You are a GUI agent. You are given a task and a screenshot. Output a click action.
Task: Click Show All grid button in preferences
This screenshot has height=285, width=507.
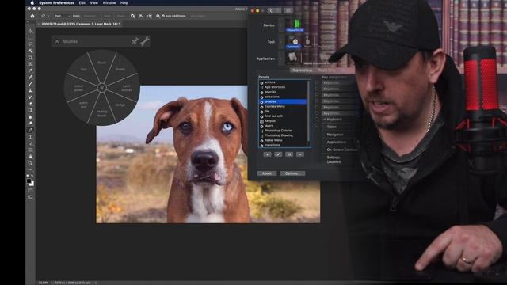tap(288, 10)
